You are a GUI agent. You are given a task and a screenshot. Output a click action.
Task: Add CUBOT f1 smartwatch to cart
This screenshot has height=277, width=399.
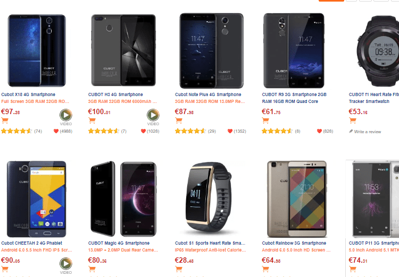353,120
